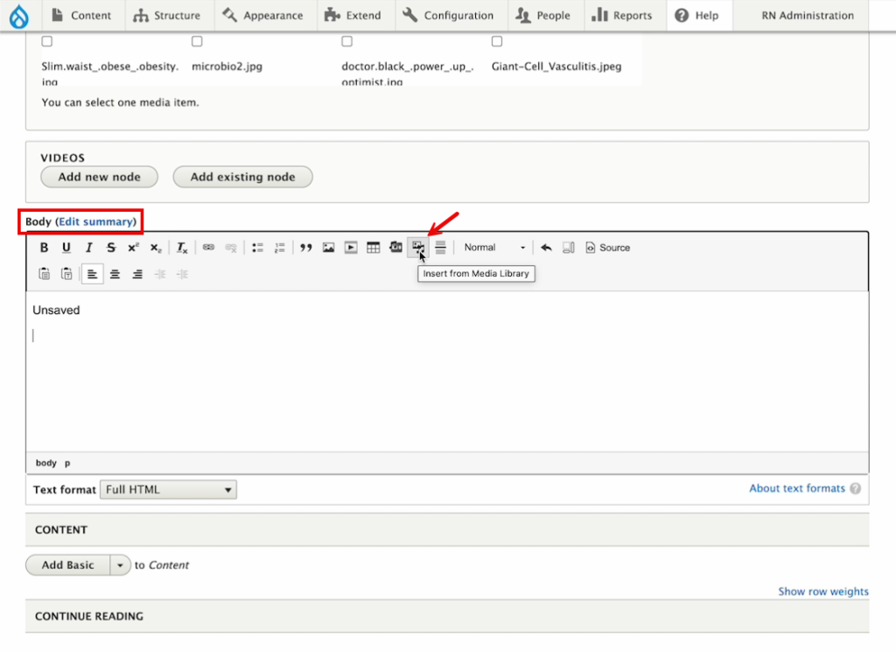The width and height of the screenshot is (896, 652).
Task: Apply italic formatting in the editor toolbar
Action: (88, 248)
